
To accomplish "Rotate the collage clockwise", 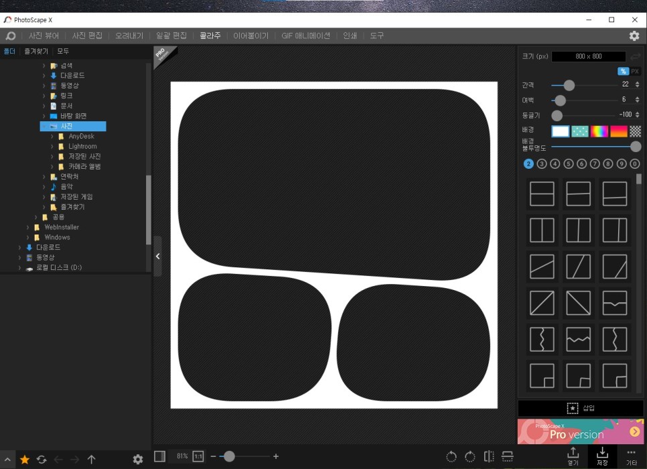I will (x=470, y=457).
